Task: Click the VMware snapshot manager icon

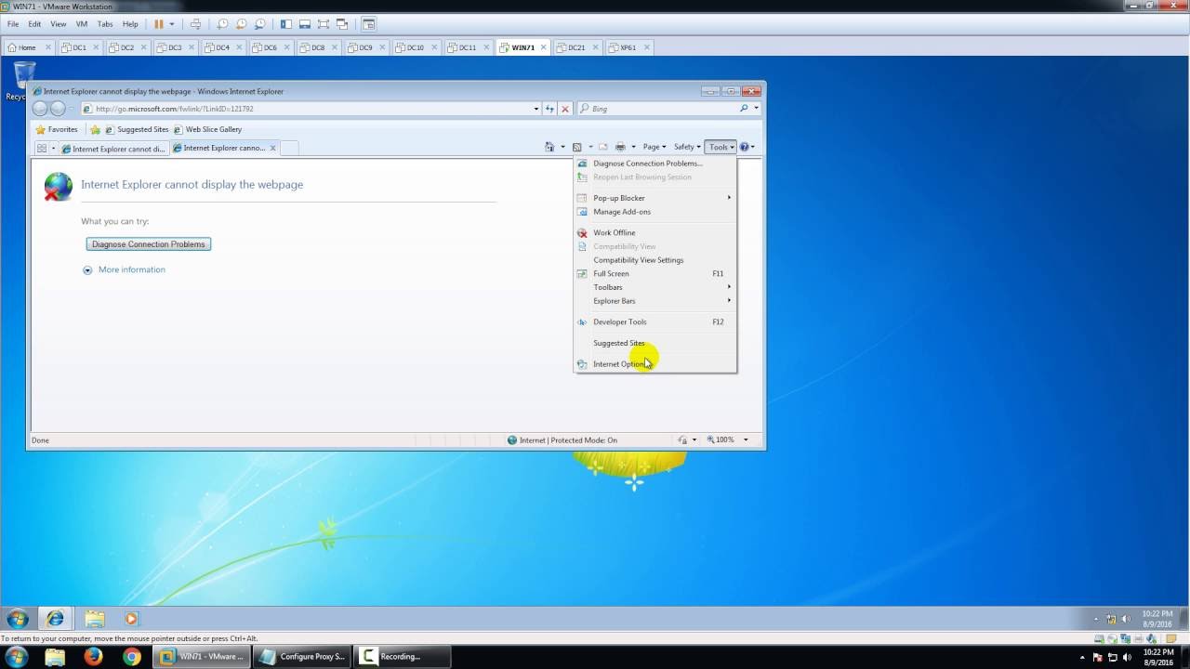Action: pyautogui.click(x=259, y=23)
